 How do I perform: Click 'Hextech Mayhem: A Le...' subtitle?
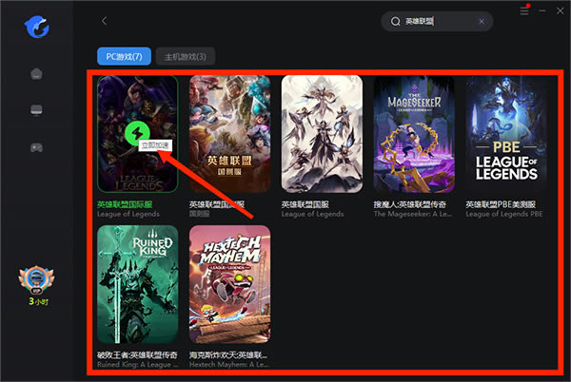click(x=229, y=364)
